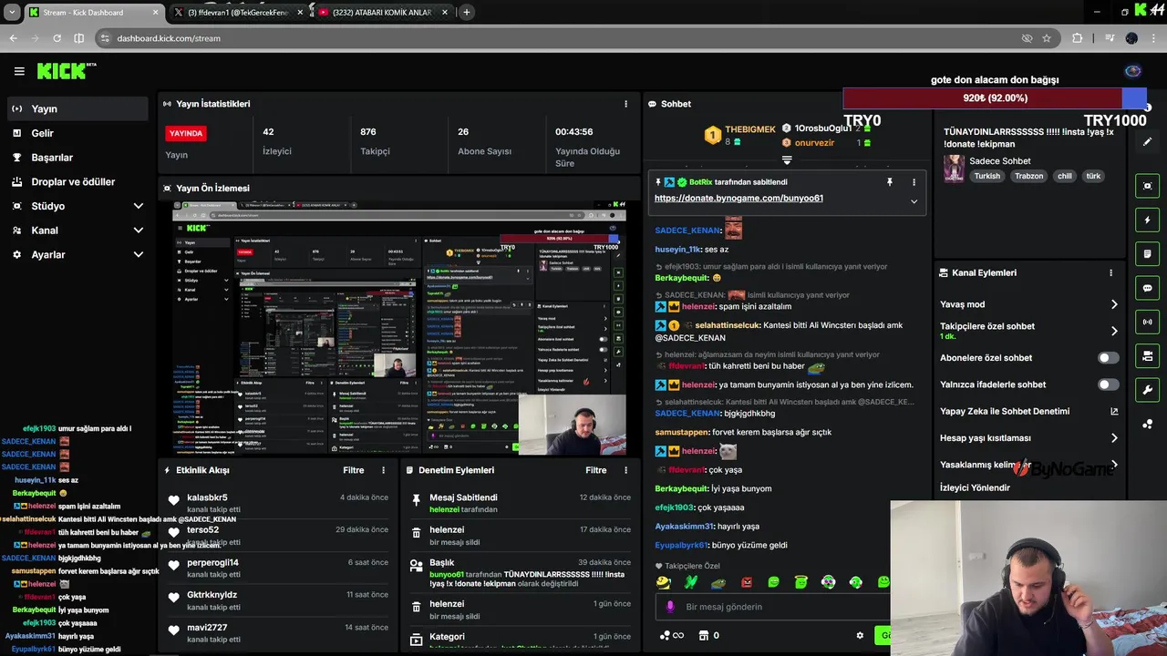
Task: Click the Sadece Sohbet category thumbnail
Action: 954,169
